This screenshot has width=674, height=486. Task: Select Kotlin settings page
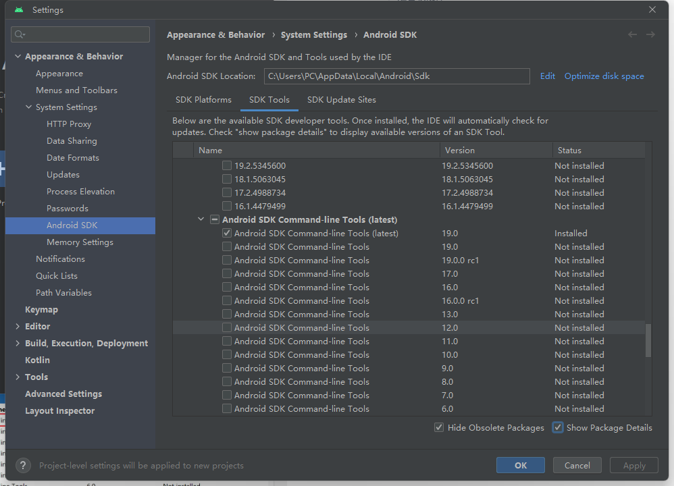[37, 360]
